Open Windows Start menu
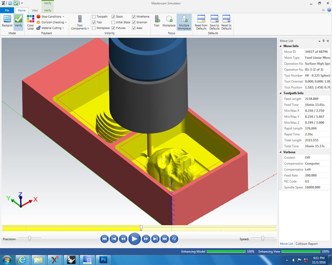 tap(7, 260)
